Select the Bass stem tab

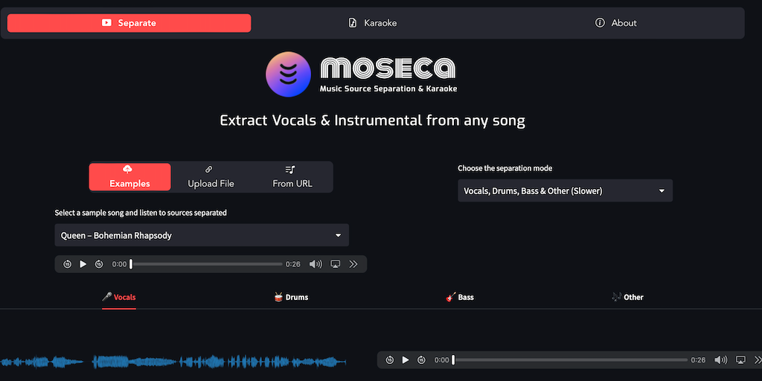[x=460, y=297]
